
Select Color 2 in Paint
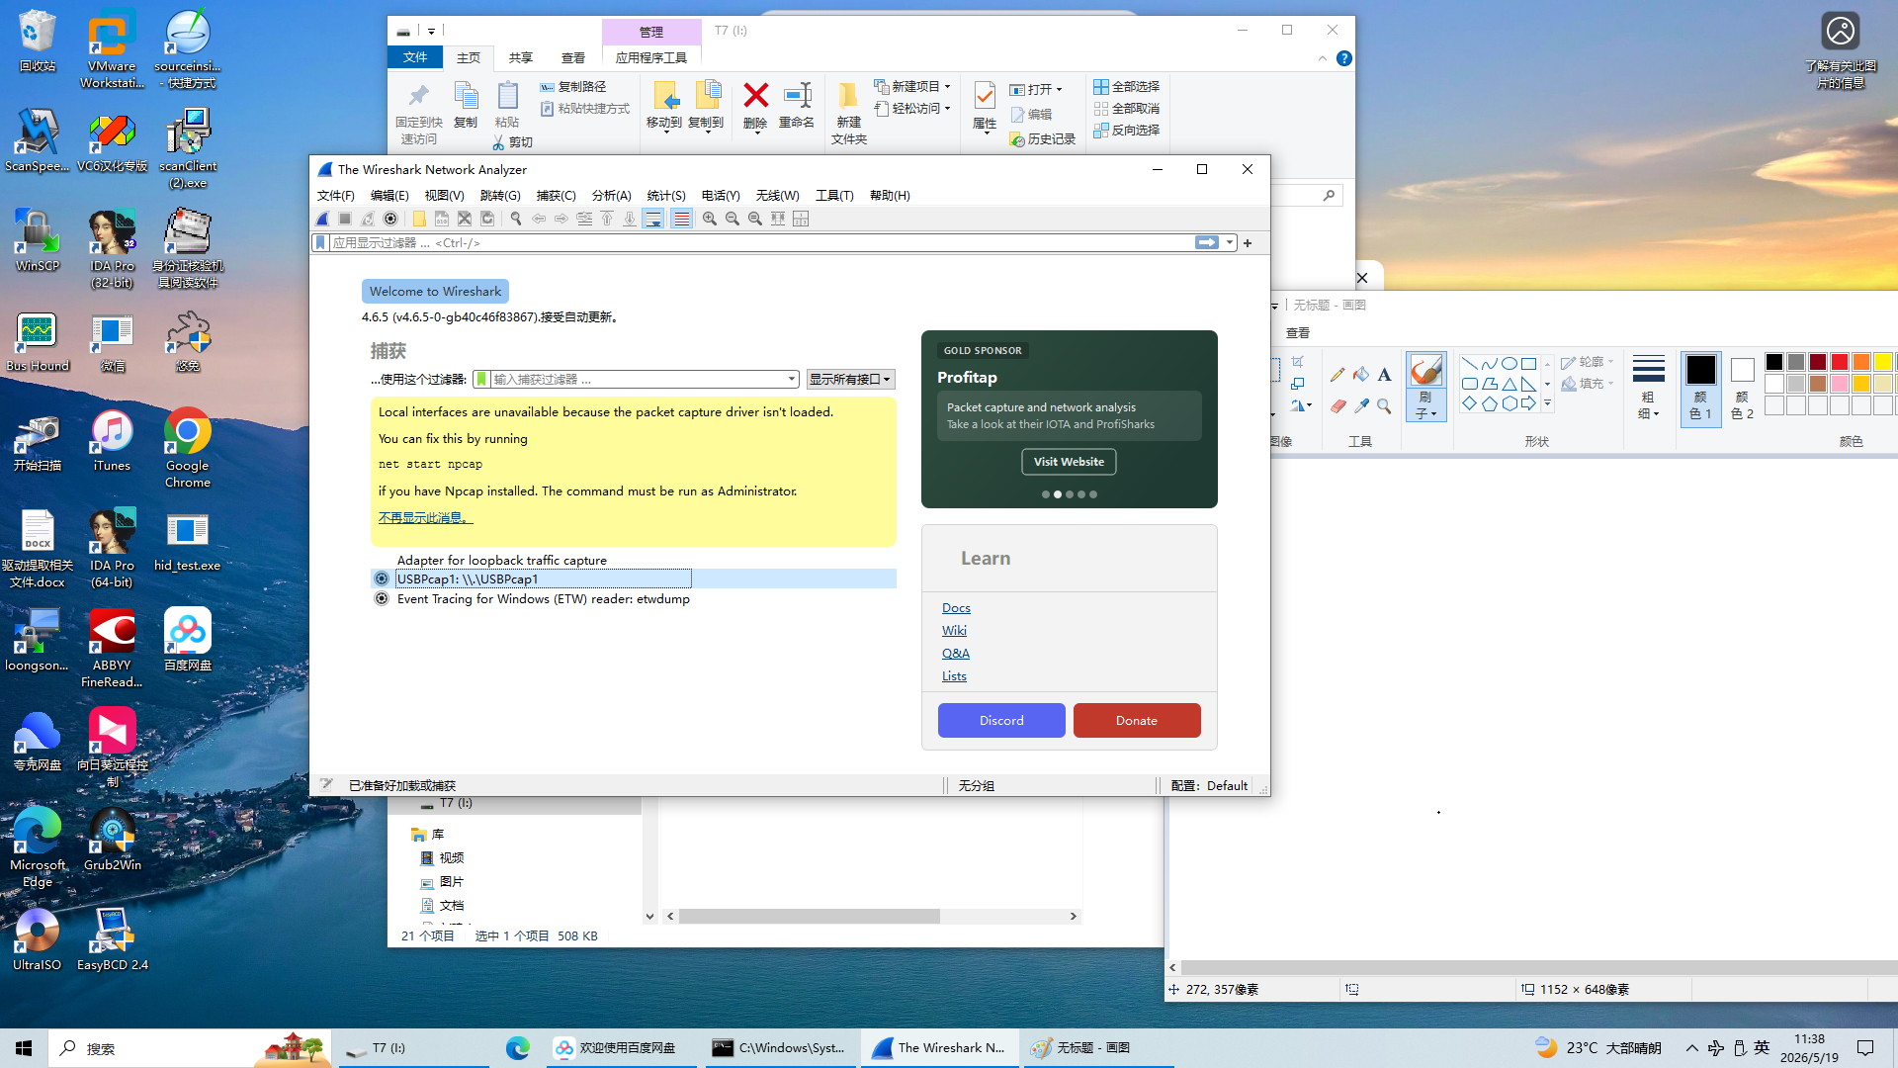pyautogui.click(x=1743, y=388)
